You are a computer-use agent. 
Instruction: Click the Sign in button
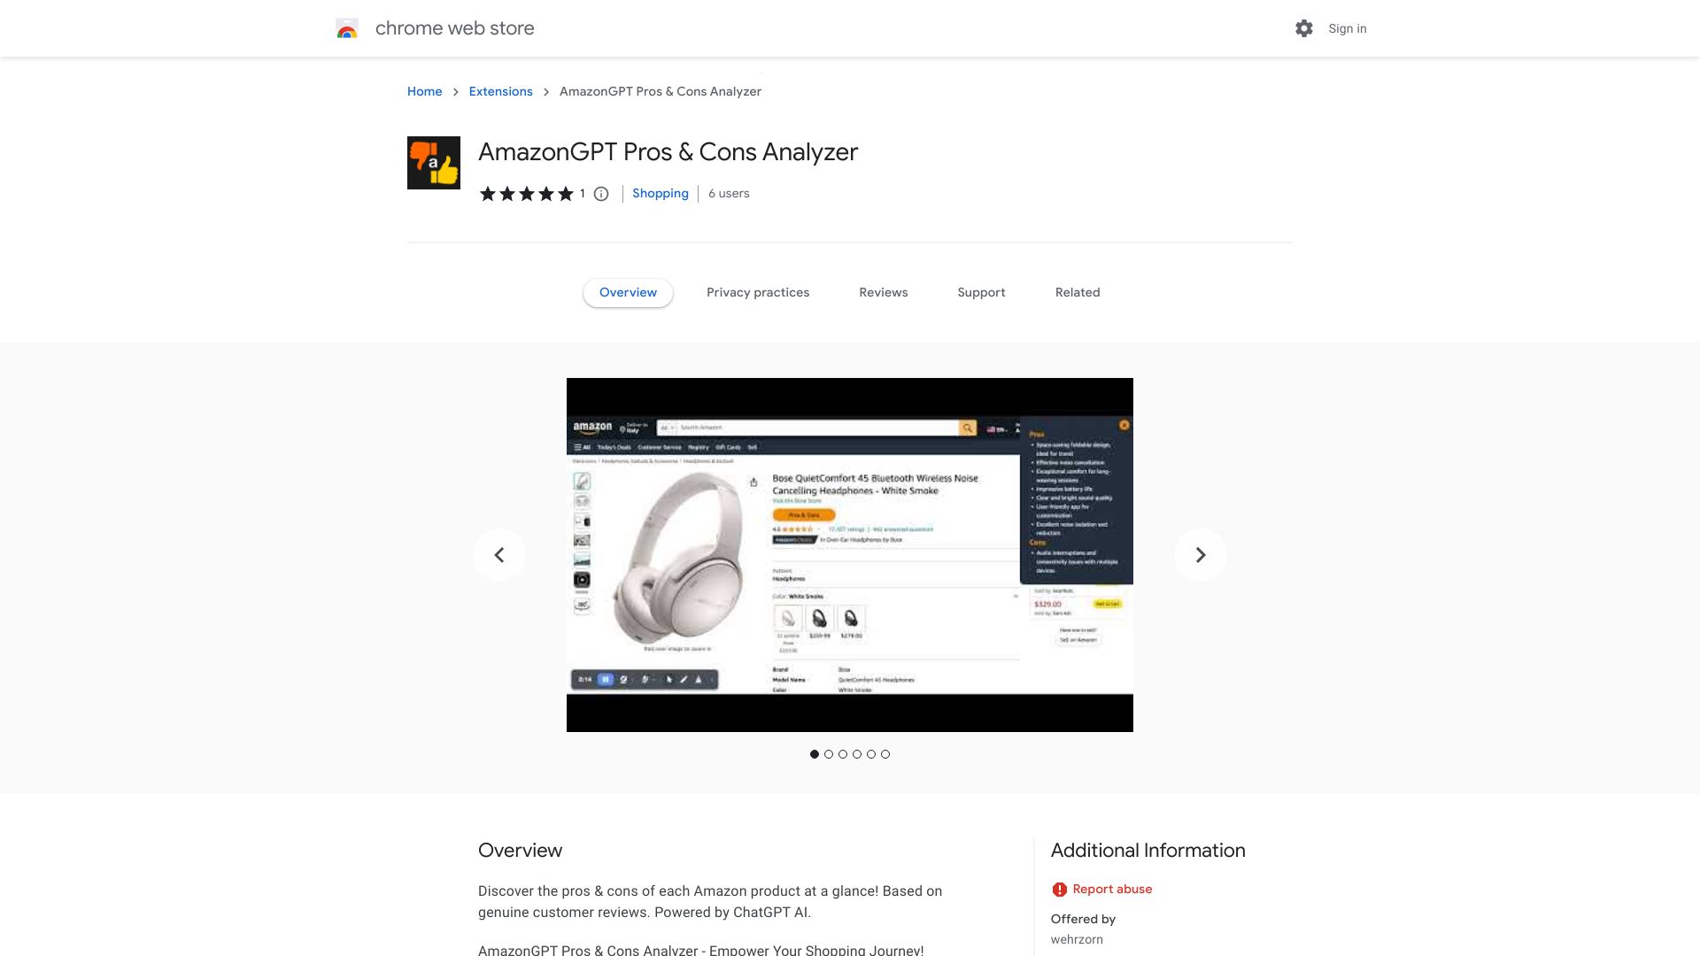click(1348, 28)
